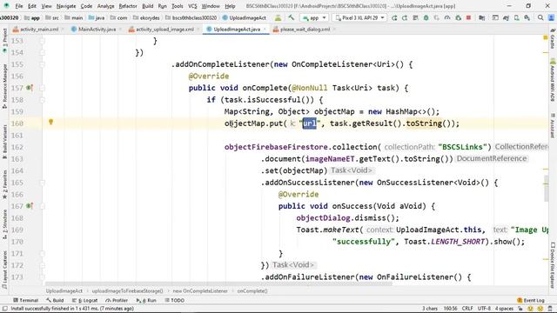The height and width of the screenshot is (313, 557).
Task: Click the Build hammer icon in toolbar
Action: click(292, 17)
